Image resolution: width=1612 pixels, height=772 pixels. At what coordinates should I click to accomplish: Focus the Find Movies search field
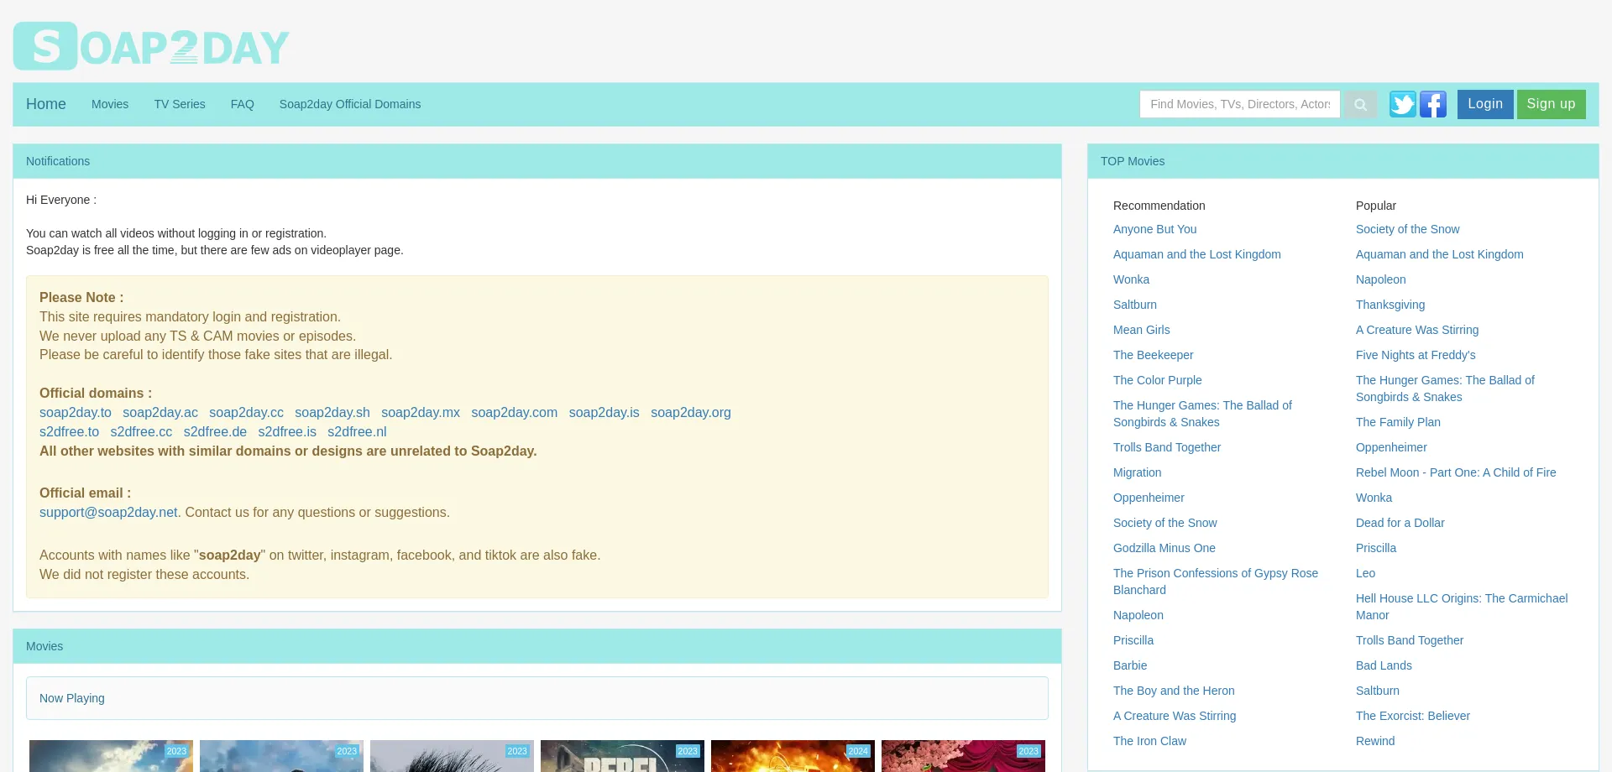coord(1239,104)
